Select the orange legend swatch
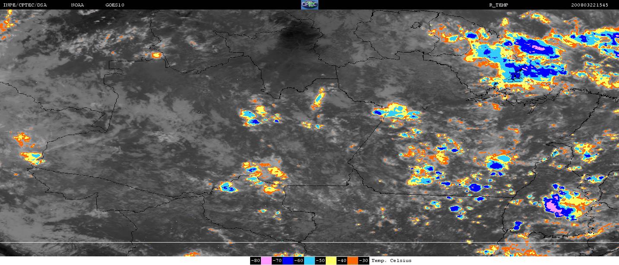Image resolution: width=619 pixels, height=265 pixels. coord(353,261)
